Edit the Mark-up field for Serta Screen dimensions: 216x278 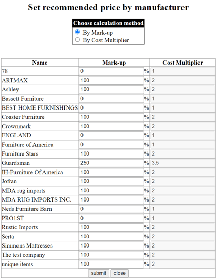pos(111,237)
